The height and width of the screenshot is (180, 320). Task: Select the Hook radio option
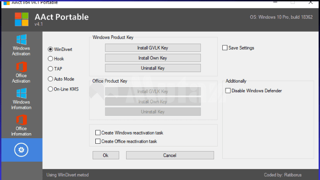[56, 59]
